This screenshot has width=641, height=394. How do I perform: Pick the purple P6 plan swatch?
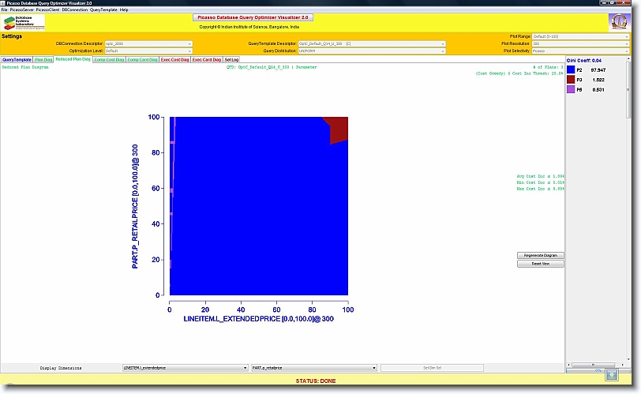571,89
